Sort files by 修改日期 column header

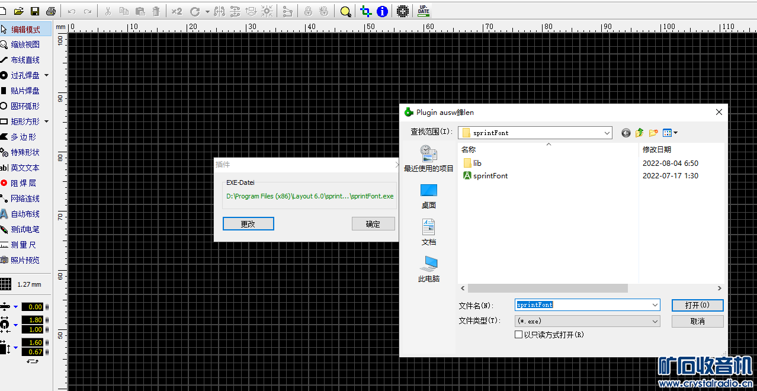coord(657,150)
